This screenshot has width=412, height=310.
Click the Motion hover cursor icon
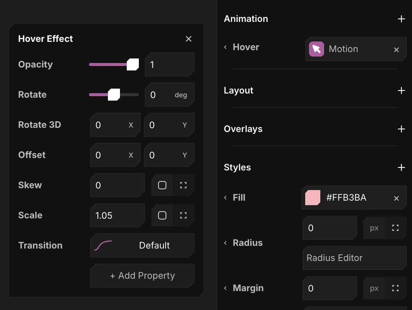pos(316,49)
